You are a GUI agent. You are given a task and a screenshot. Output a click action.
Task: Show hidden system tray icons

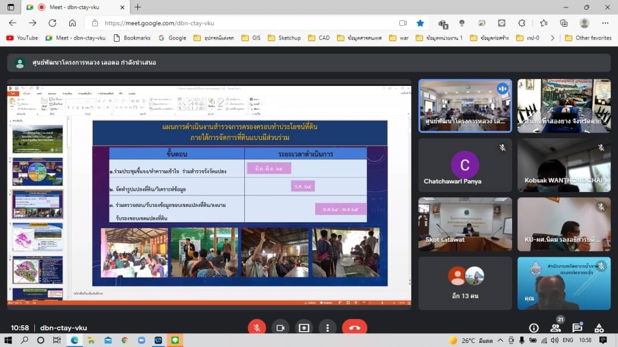[x=500, y=340]
